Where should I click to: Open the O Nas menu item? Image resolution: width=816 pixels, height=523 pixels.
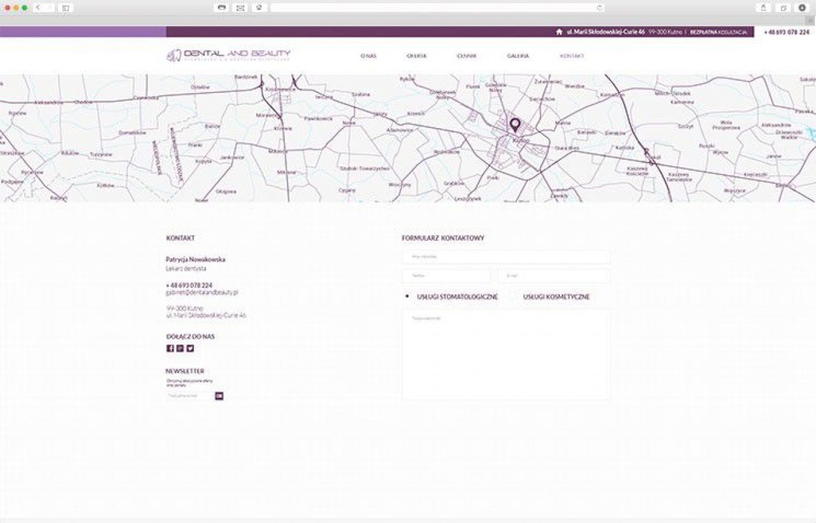[x=368, y=56]
